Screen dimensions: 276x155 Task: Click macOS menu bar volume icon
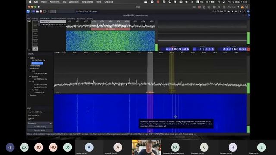[187, 2]
